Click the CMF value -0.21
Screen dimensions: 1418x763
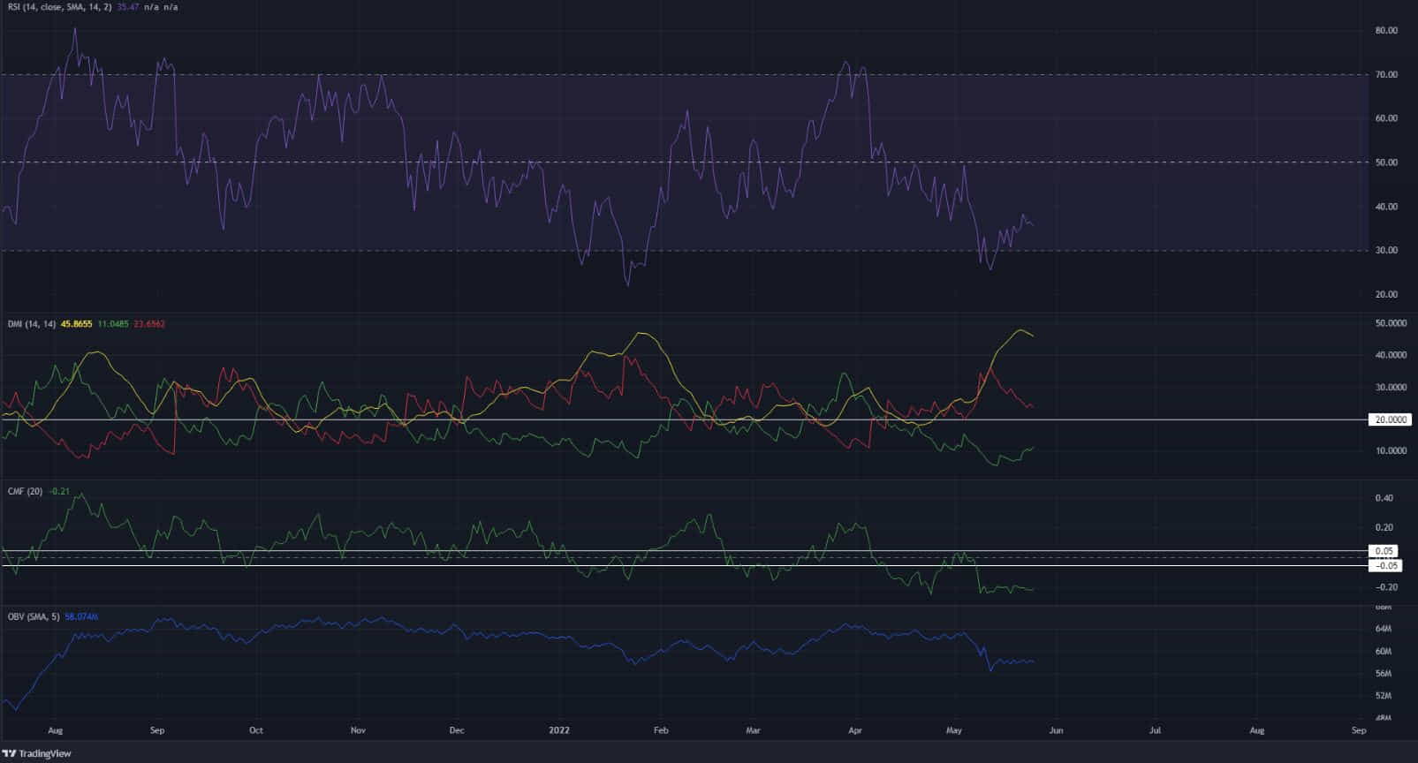click(x=59, y=491)
